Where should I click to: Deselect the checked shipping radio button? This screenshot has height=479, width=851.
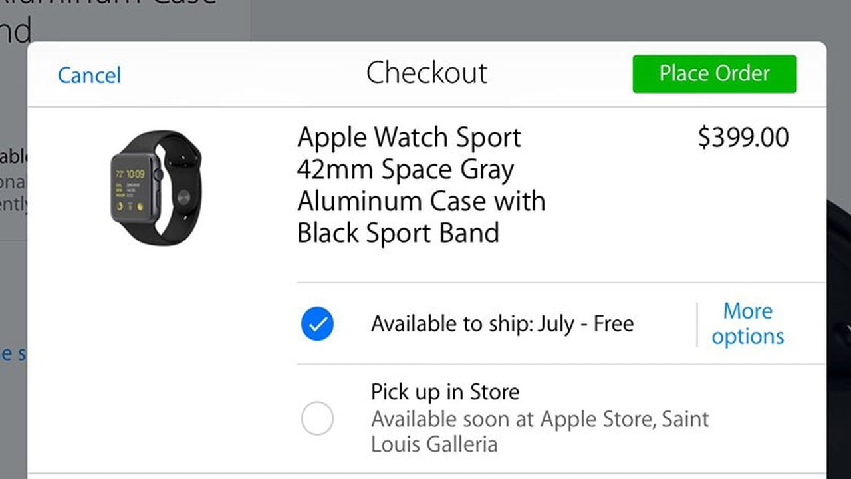point(318,324)
